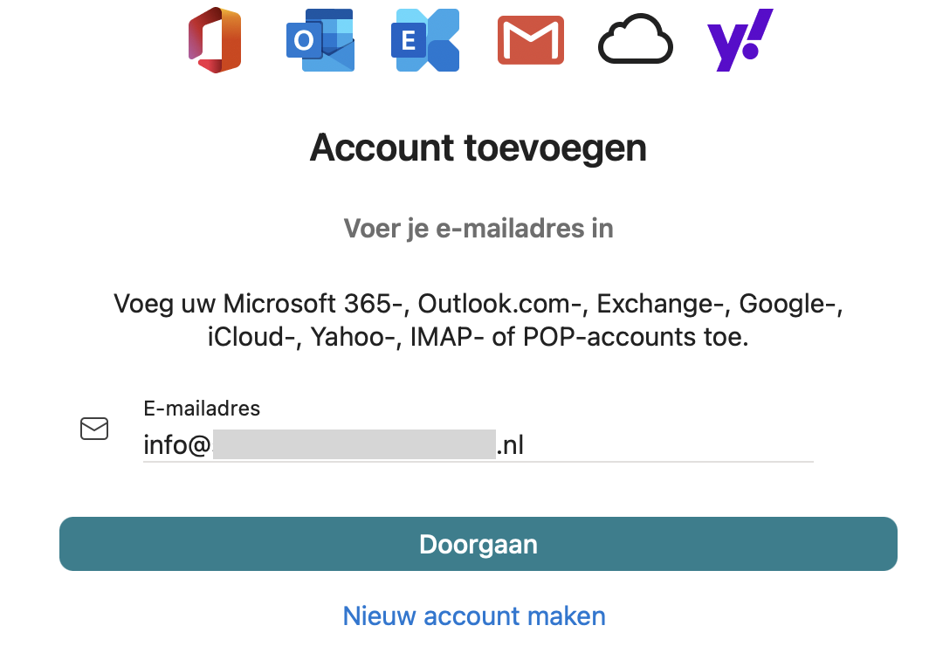Click the 'Voer je e-mailadres in' subtitle
Screen dimensions: 936x653
(x=478, y=229)
